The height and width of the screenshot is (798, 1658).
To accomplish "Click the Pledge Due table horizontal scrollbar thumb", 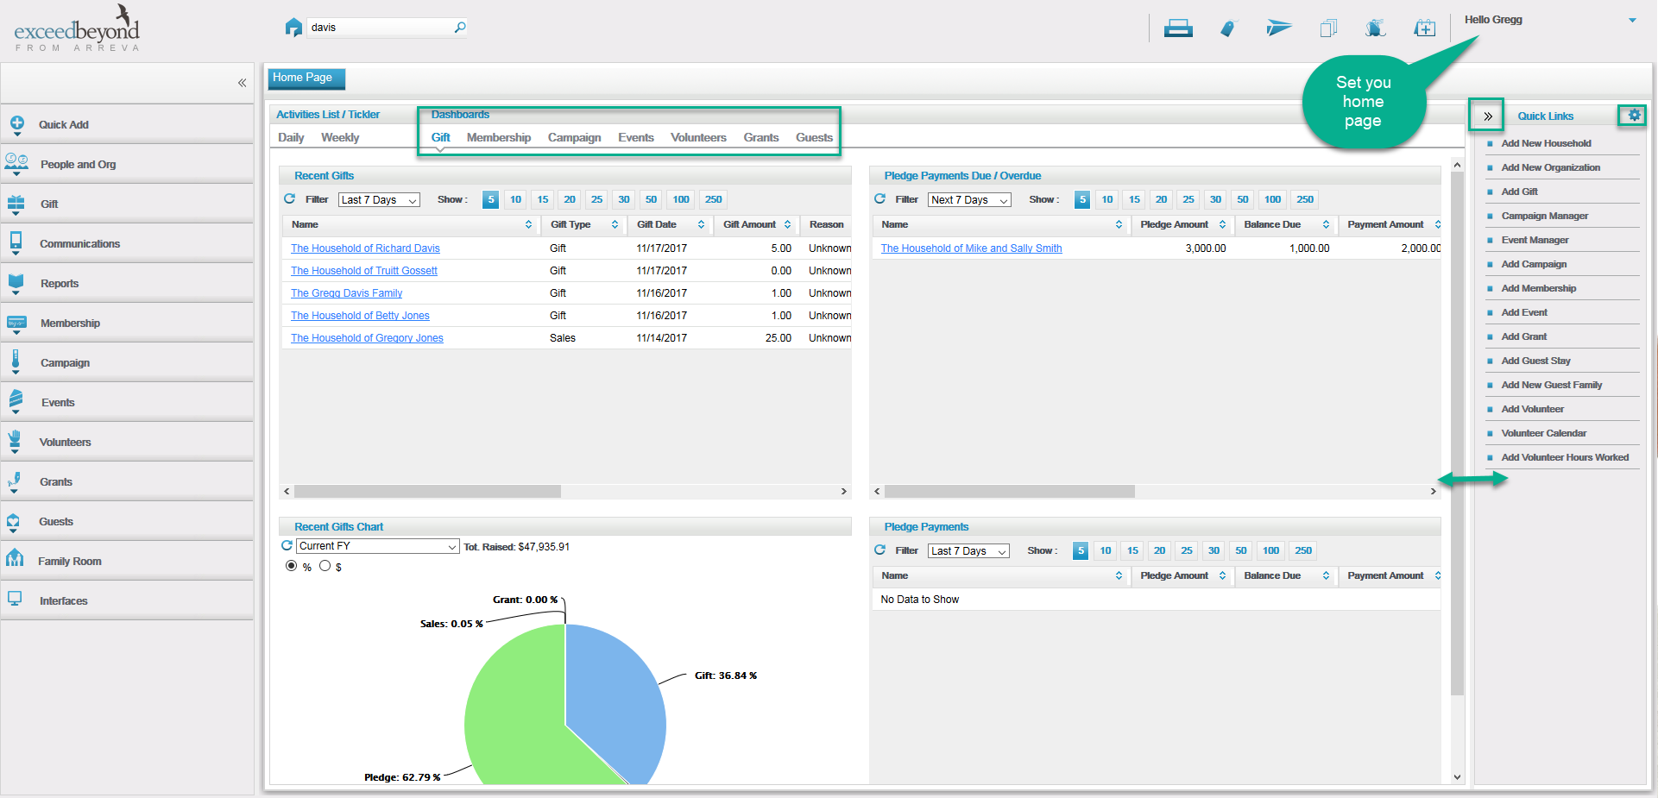I will click(1009, 491).
